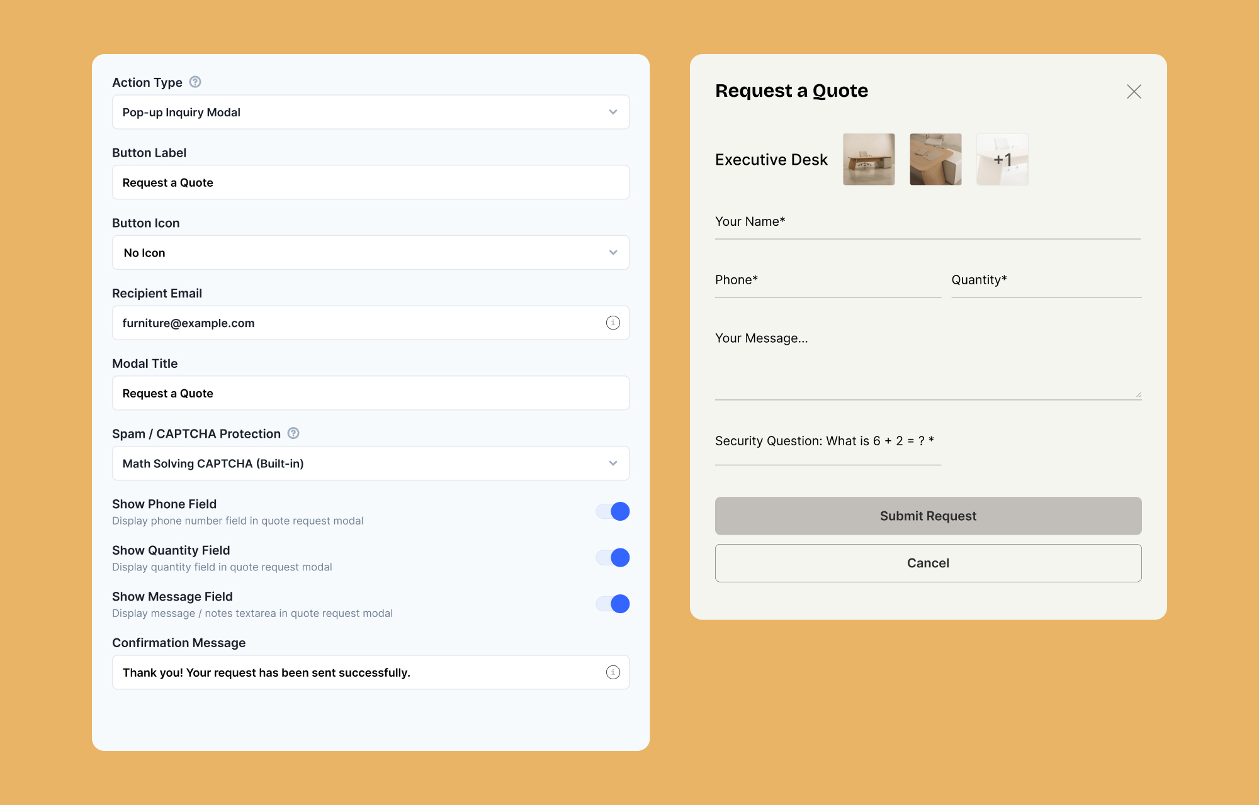The width and height of the screenshot is (1259, 805).
Task: Select the second Executive Desk thumbnail
Action: (935, 159)
